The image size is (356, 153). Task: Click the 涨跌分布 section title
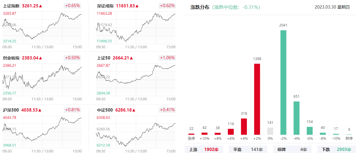(x=199, y=7)
